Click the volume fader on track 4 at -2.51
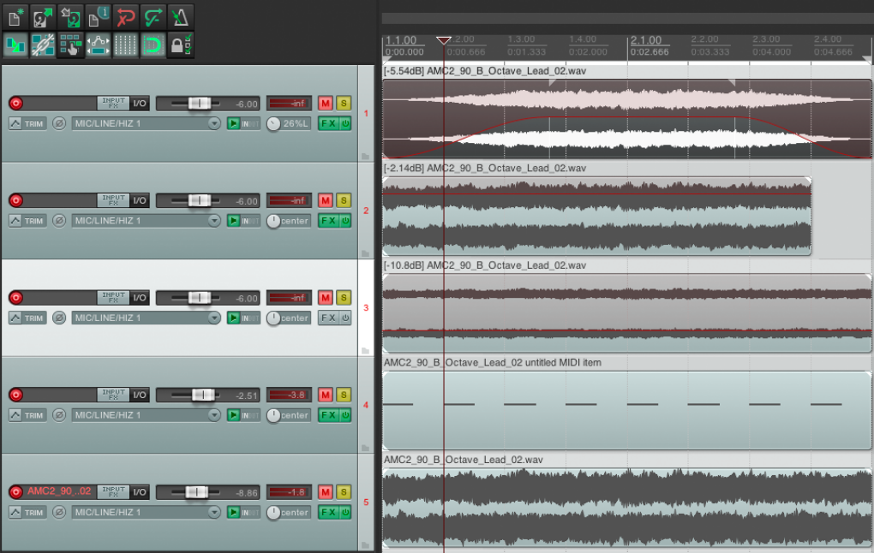This screenshot has height=553, width=874. click(x=203, y=395)
